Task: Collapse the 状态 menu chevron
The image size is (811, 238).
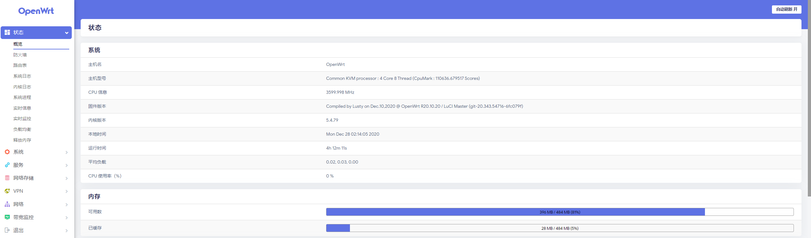Action: pos(67,33)
